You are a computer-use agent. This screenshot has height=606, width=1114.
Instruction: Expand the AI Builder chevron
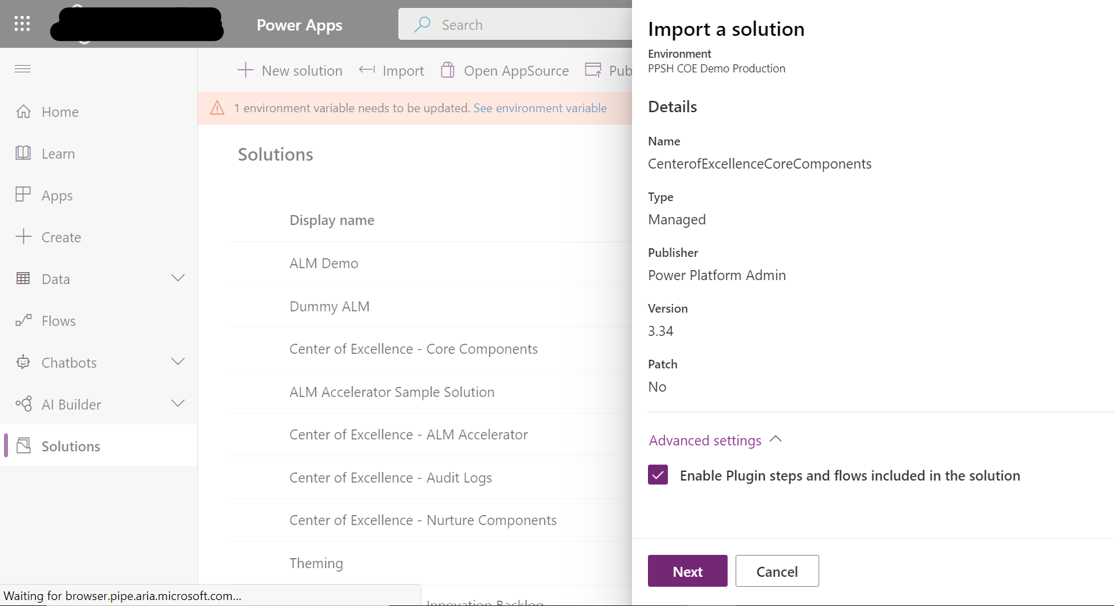click(x=178, y=403)
